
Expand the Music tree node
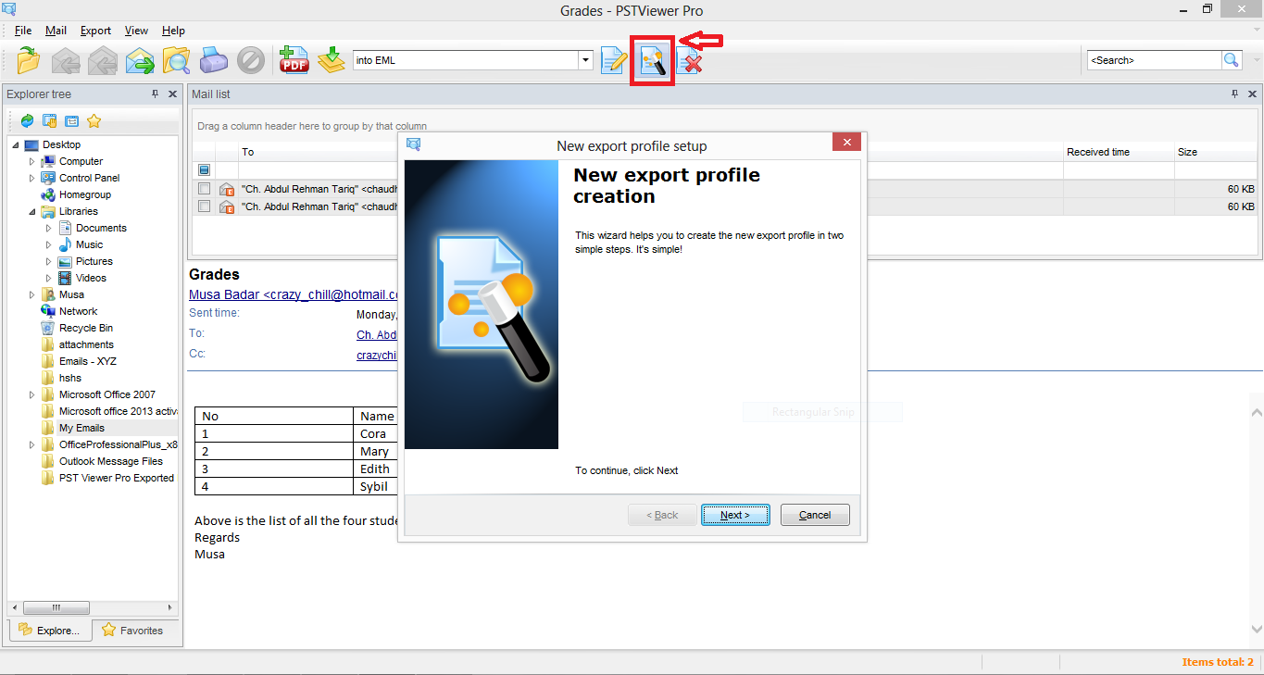coord(49,244)
